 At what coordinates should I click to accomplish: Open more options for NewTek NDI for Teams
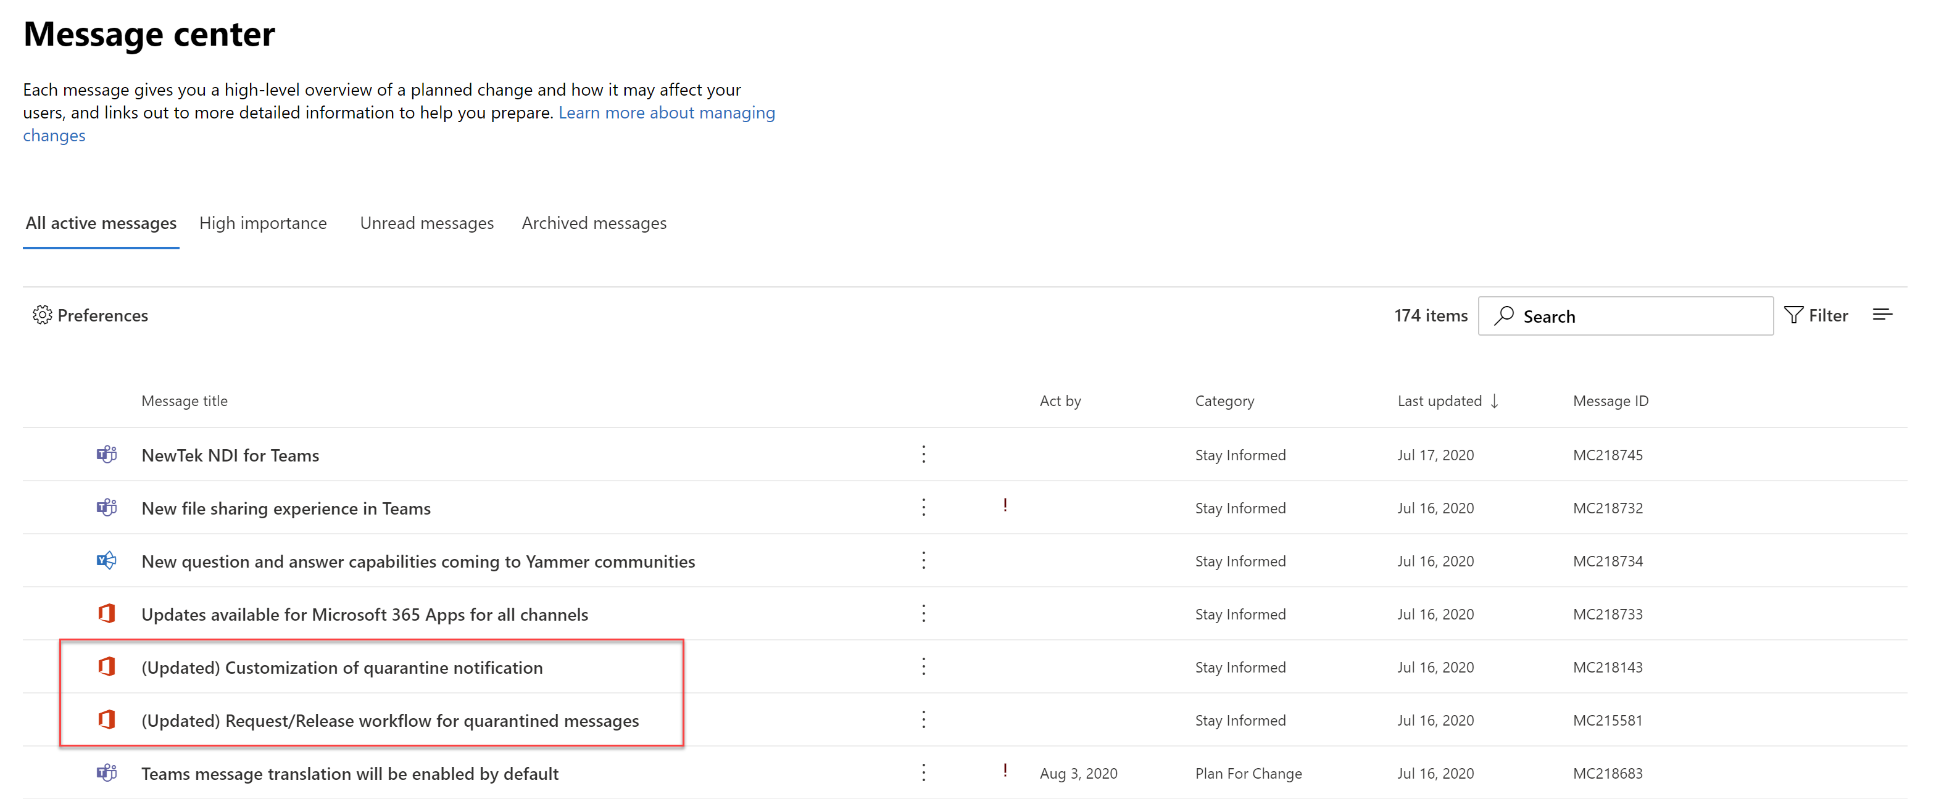[x=923, y=454]
